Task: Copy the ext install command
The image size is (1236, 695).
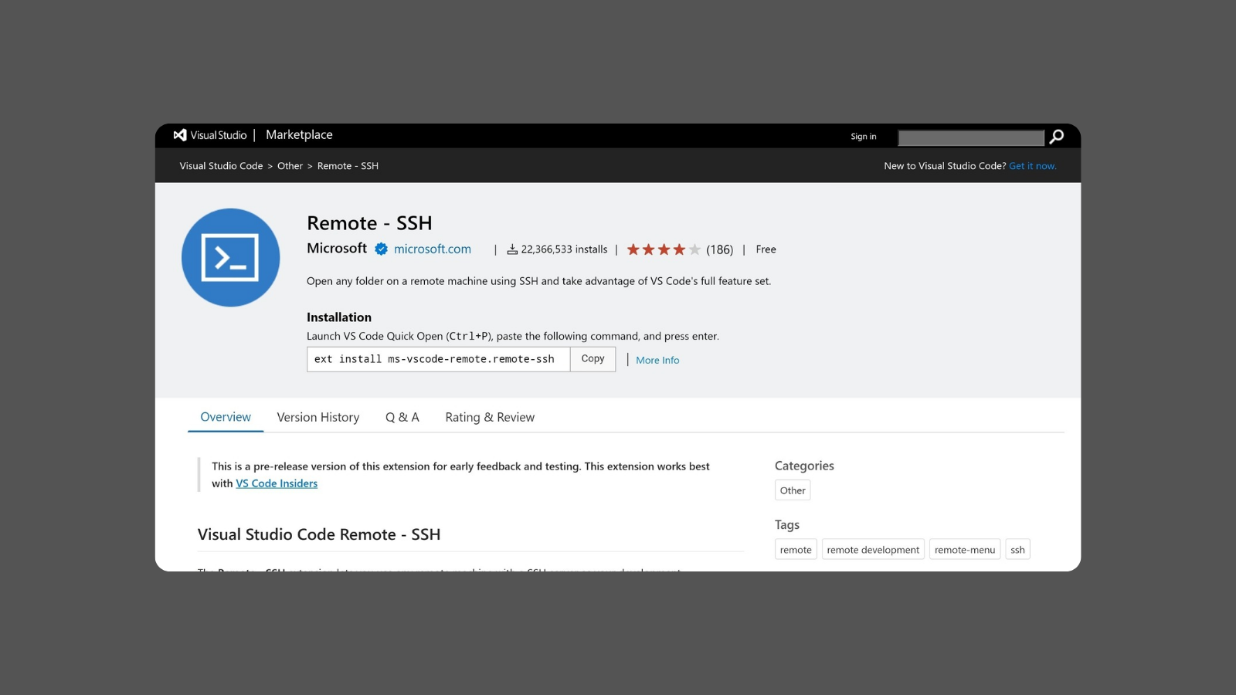Action: pos(593,359)
